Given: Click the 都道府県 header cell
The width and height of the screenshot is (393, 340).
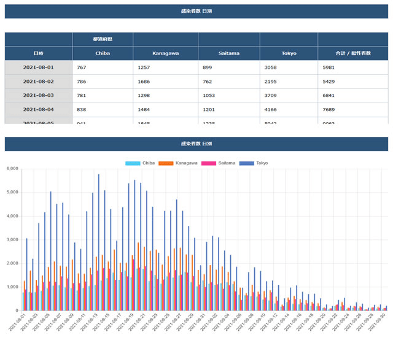Looking at the screenshot, I should point(103,39).
